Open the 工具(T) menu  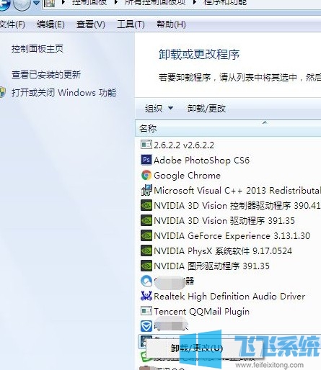click(x=131, y=24)
